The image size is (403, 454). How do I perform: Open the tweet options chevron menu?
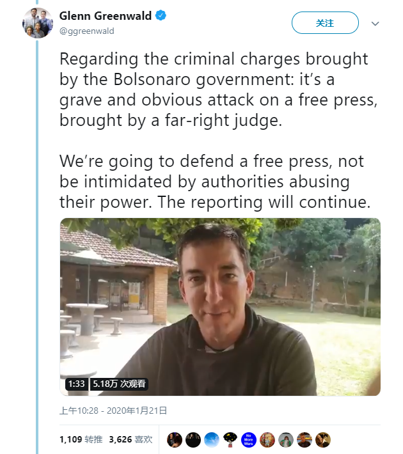[375, 24]
